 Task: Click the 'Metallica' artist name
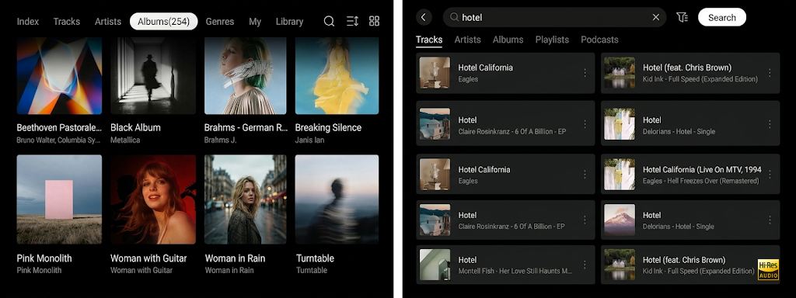pos(125,140)
